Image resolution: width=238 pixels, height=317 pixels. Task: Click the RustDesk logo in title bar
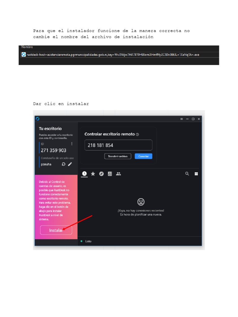[37, 119]
